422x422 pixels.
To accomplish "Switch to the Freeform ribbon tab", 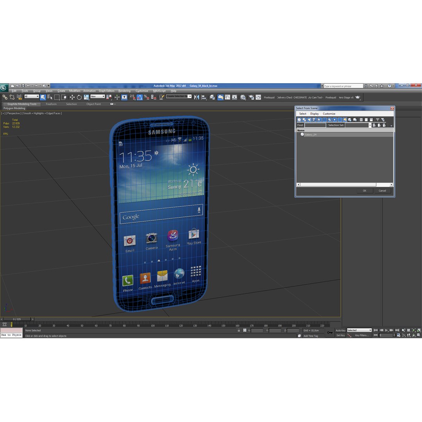I will pyautogui.click(x=51, y=104).
